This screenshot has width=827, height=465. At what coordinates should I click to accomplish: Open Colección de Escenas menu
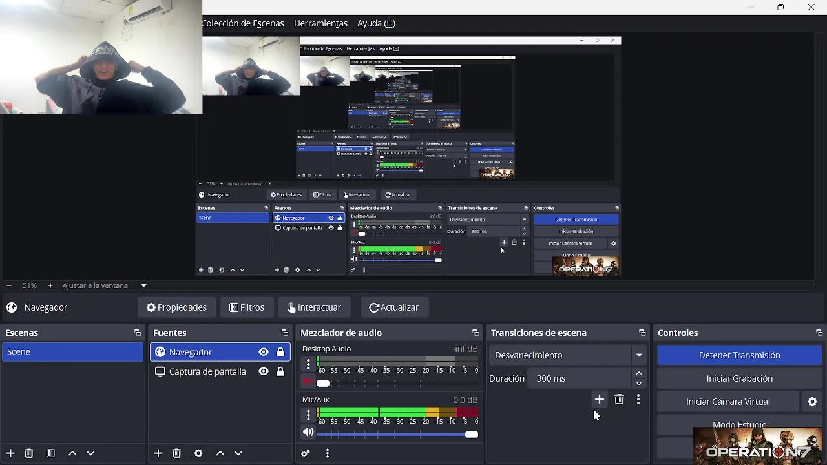tap(243, 23)
